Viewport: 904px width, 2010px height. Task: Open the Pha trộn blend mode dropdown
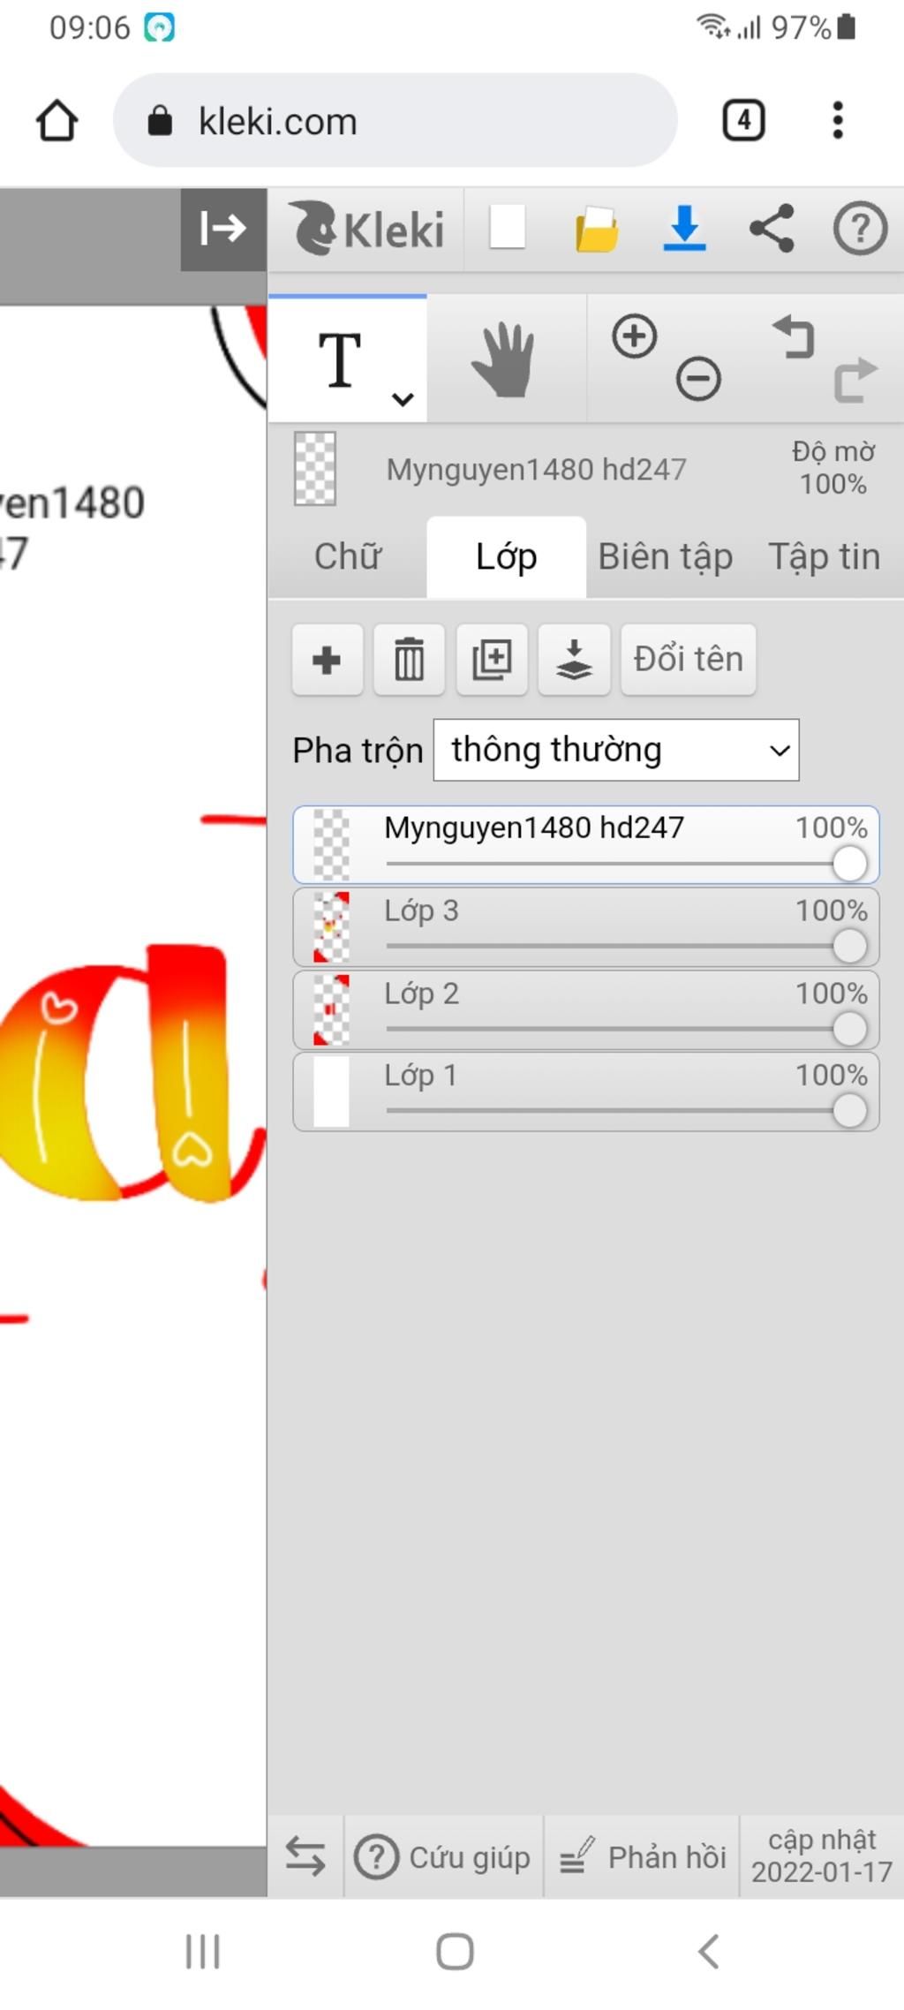click(615, 750)
